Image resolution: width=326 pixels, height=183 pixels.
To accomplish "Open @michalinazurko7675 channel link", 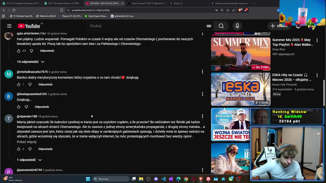I will 32,72.
